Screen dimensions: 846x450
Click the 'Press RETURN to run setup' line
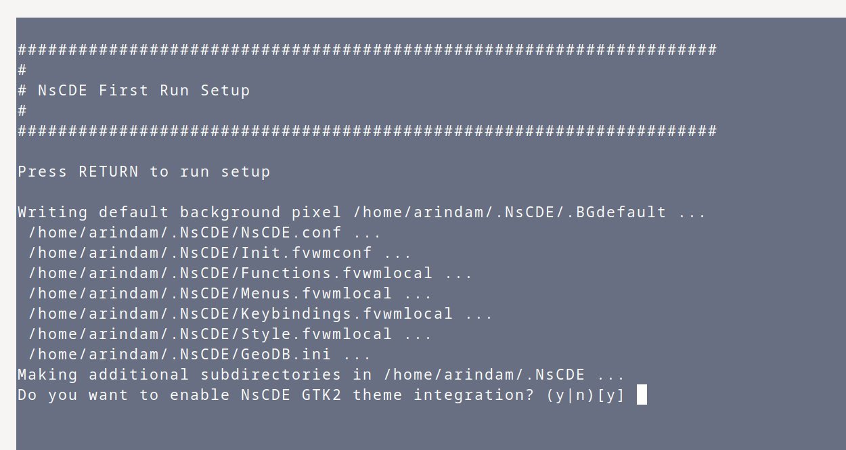coord(144,171)
